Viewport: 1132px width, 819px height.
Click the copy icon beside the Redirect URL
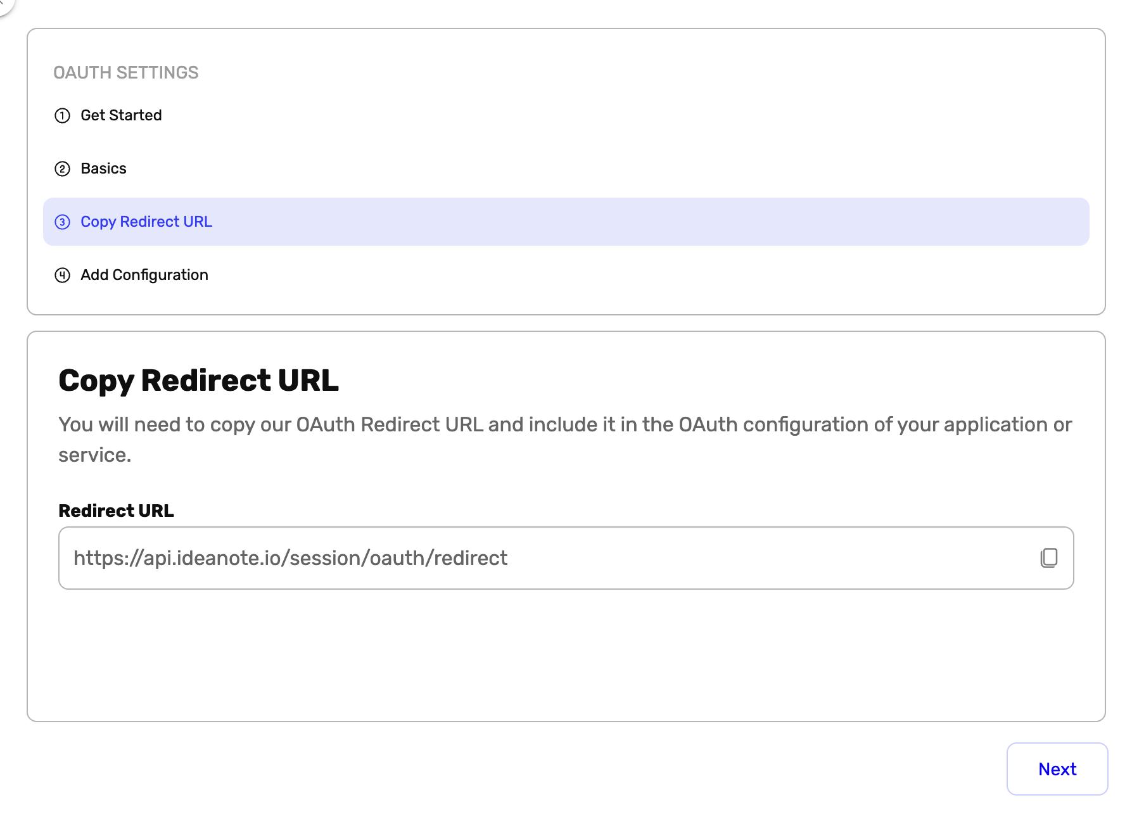pos(1050,558)
